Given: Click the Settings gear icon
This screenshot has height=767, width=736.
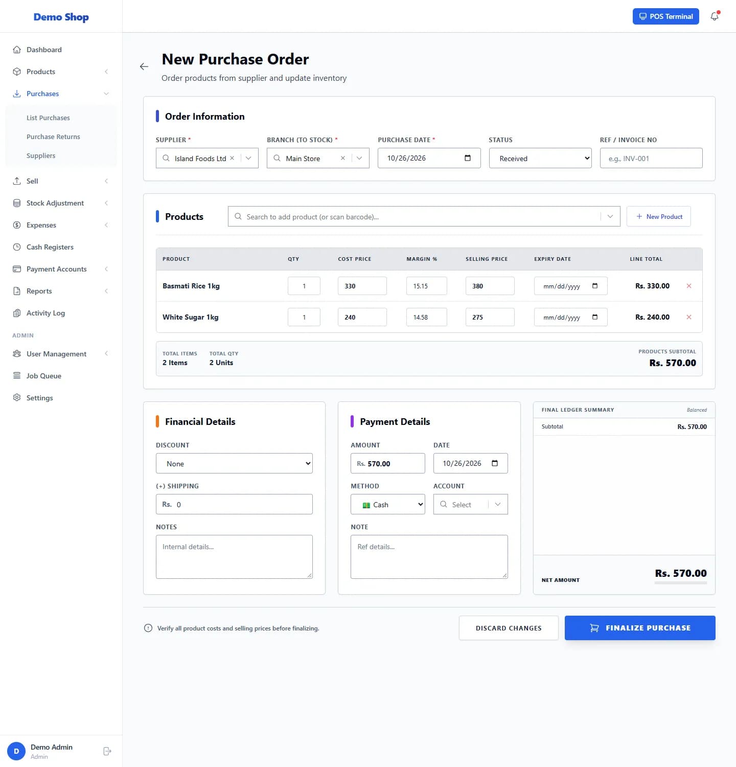Looking at the screenshot, I should (17, 398).
